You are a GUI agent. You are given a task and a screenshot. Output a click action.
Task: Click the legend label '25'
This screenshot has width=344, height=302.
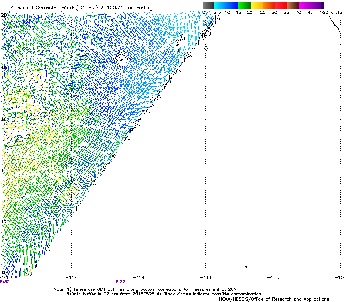coord(263,13)
